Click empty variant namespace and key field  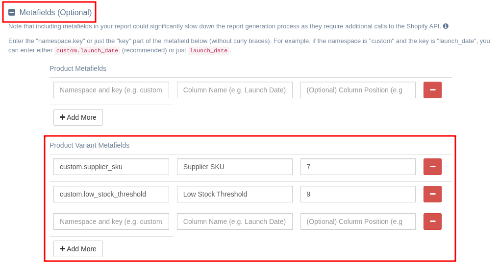coord(111,221)
